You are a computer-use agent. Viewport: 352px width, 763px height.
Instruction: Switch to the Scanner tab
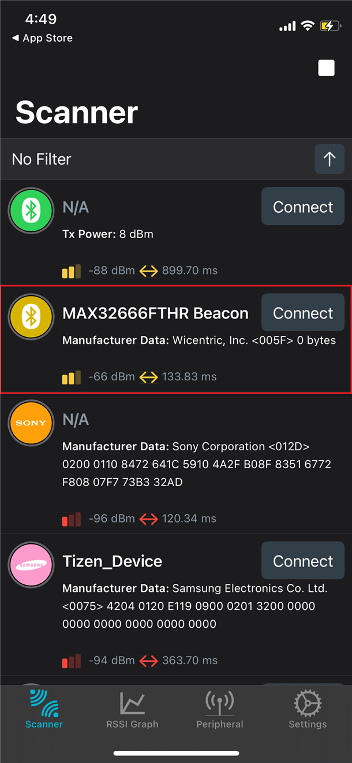[44, 709]
